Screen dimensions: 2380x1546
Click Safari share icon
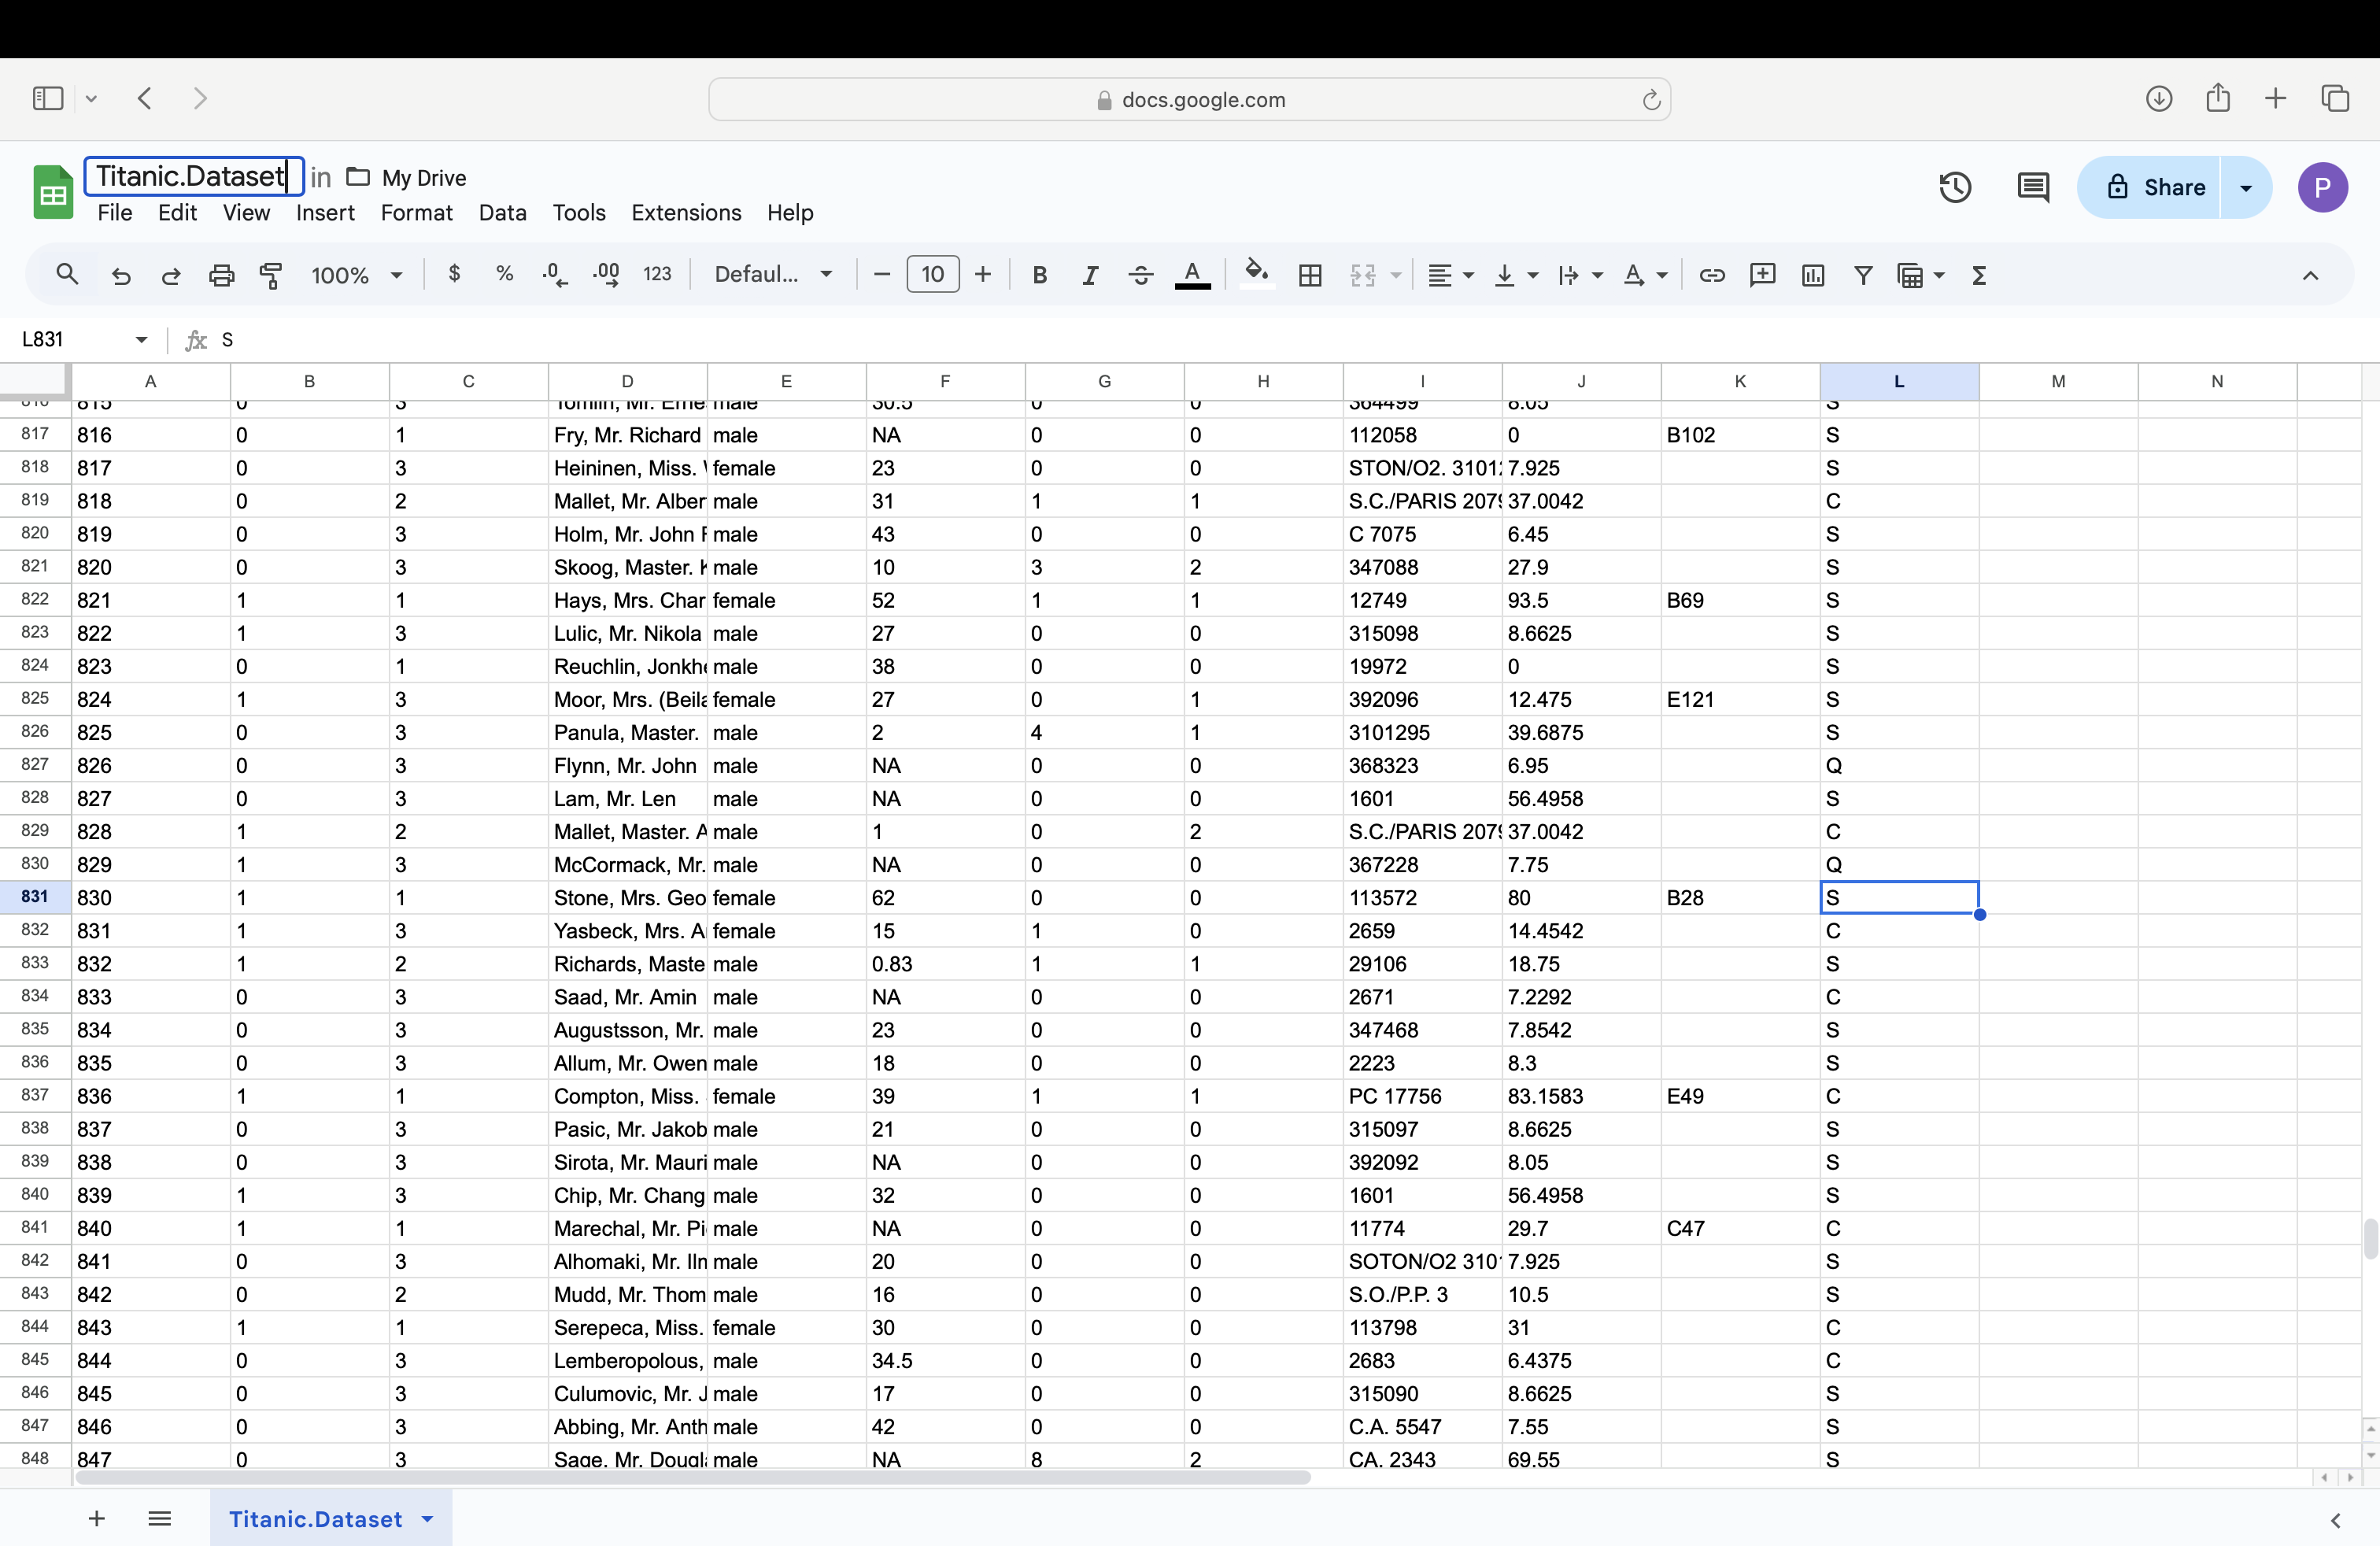(2217, 97)
